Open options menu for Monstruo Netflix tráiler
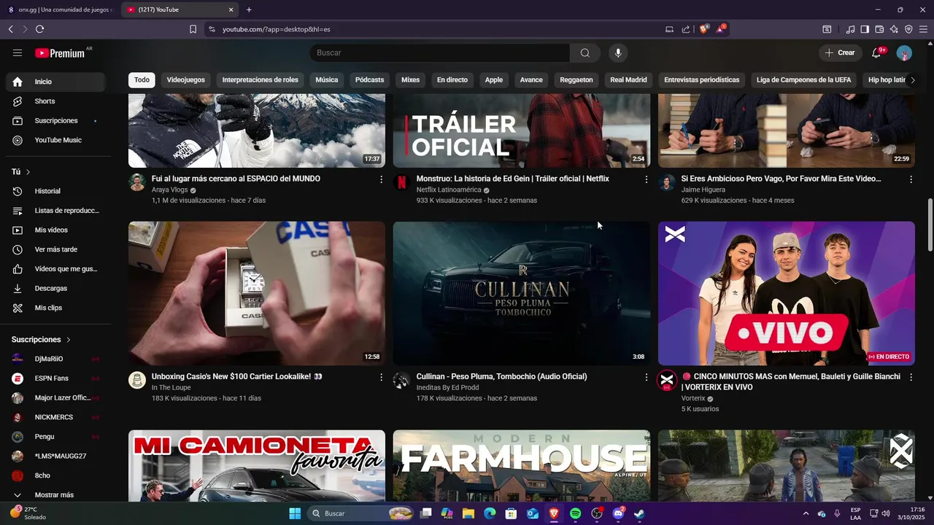Viewport: 934px width, 525px height. pos(646,179)
